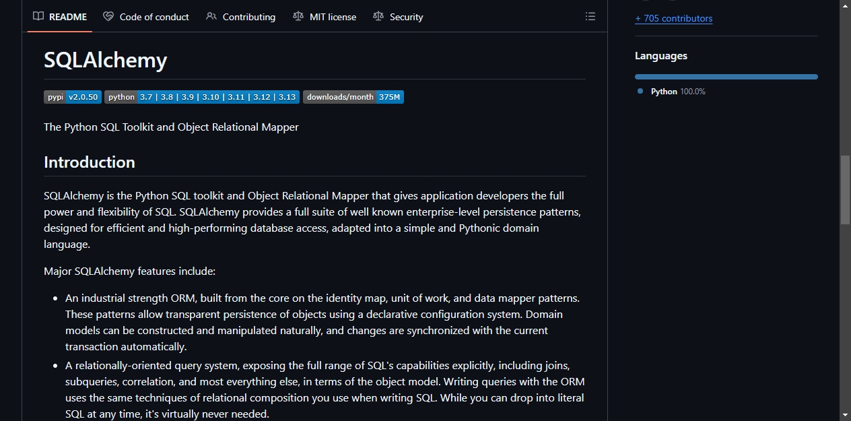The width and height of the screenshot is (851, 421).
Task: Open the Contributing tab
Action: 241,17
